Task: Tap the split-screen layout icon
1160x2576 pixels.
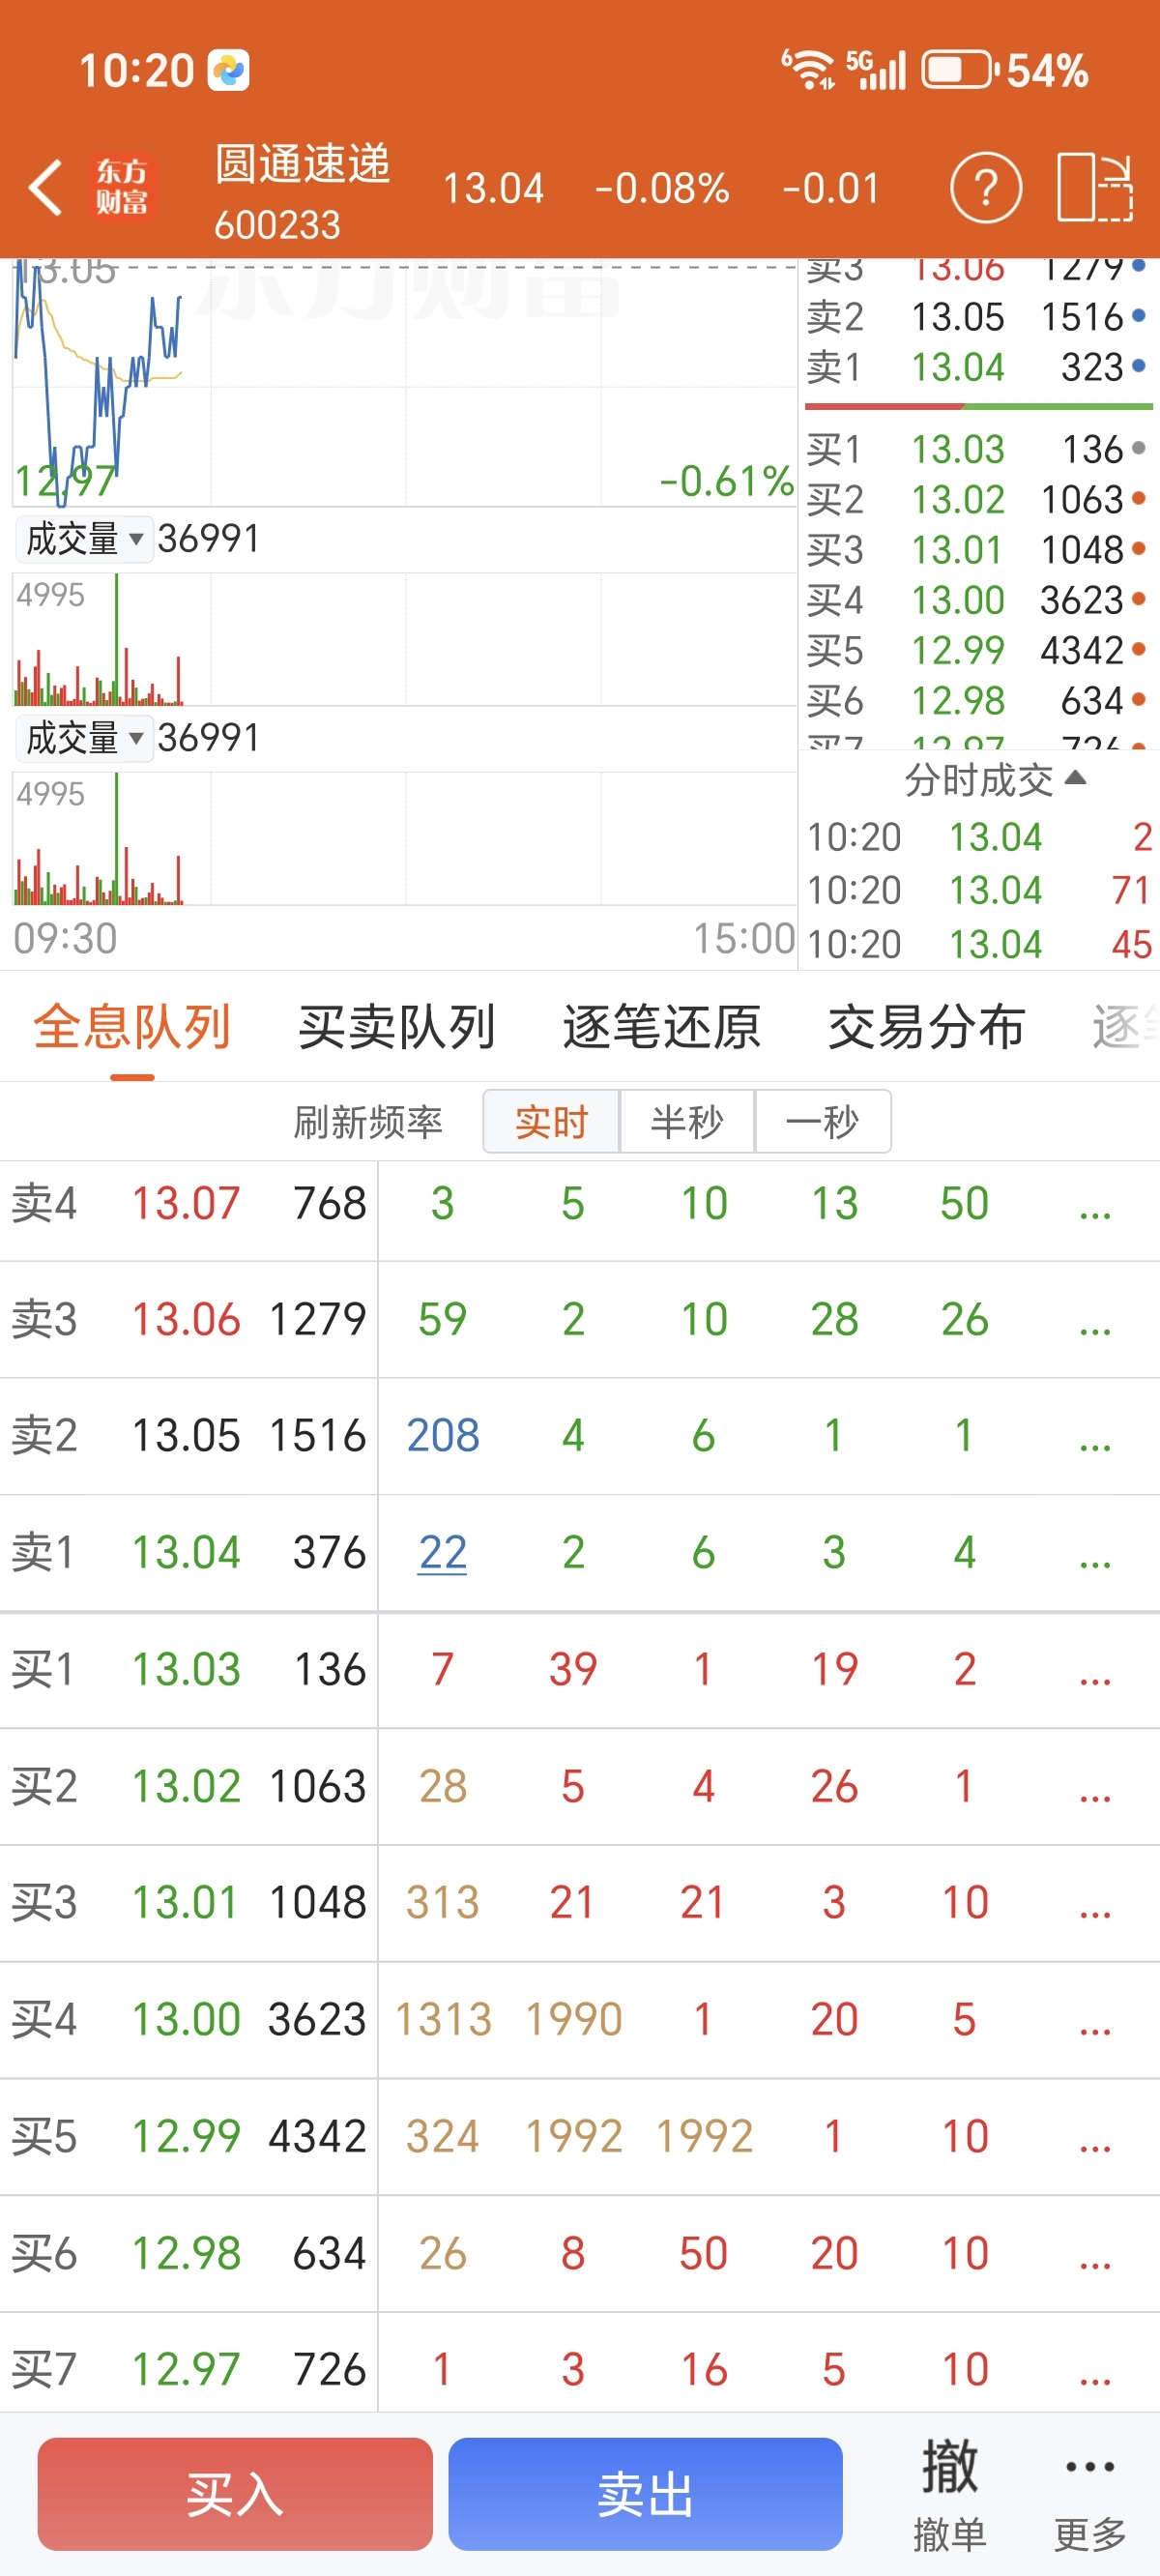Action: [x=1095, y=187]
